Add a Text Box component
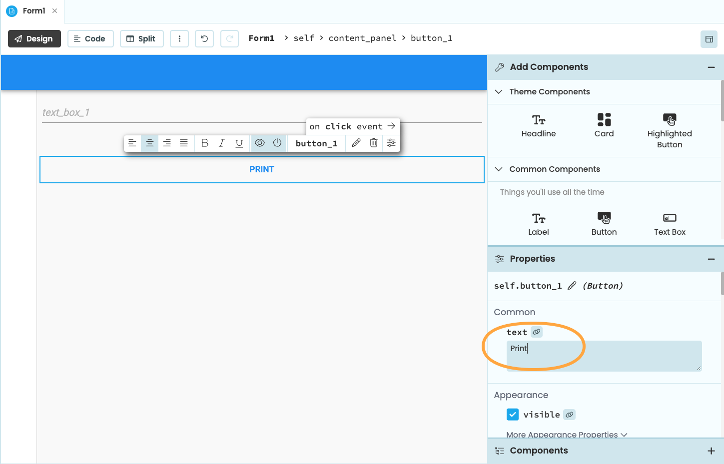 point(670,223)
